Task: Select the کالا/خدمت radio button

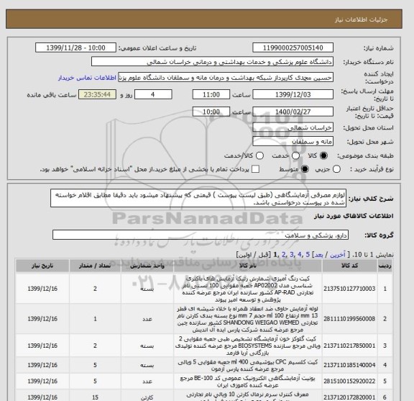Action: coord(259,156)
